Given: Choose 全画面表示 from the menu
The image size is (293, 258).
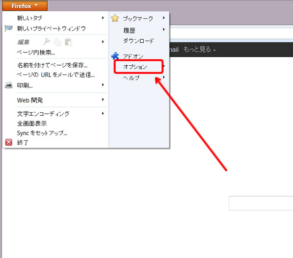Looking at the screenshot, I should (x=32, y=123).
